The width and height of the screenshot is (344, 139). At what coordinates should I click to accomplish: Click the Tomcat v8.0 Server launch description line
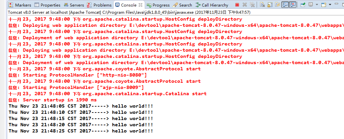click(129, 12)
